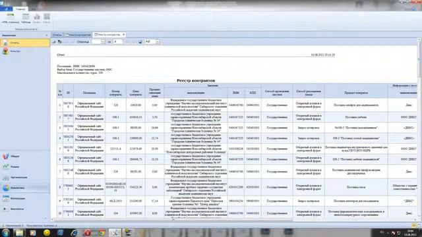
Task: Click the Предмет контракта column header
Action: (356, 93)
